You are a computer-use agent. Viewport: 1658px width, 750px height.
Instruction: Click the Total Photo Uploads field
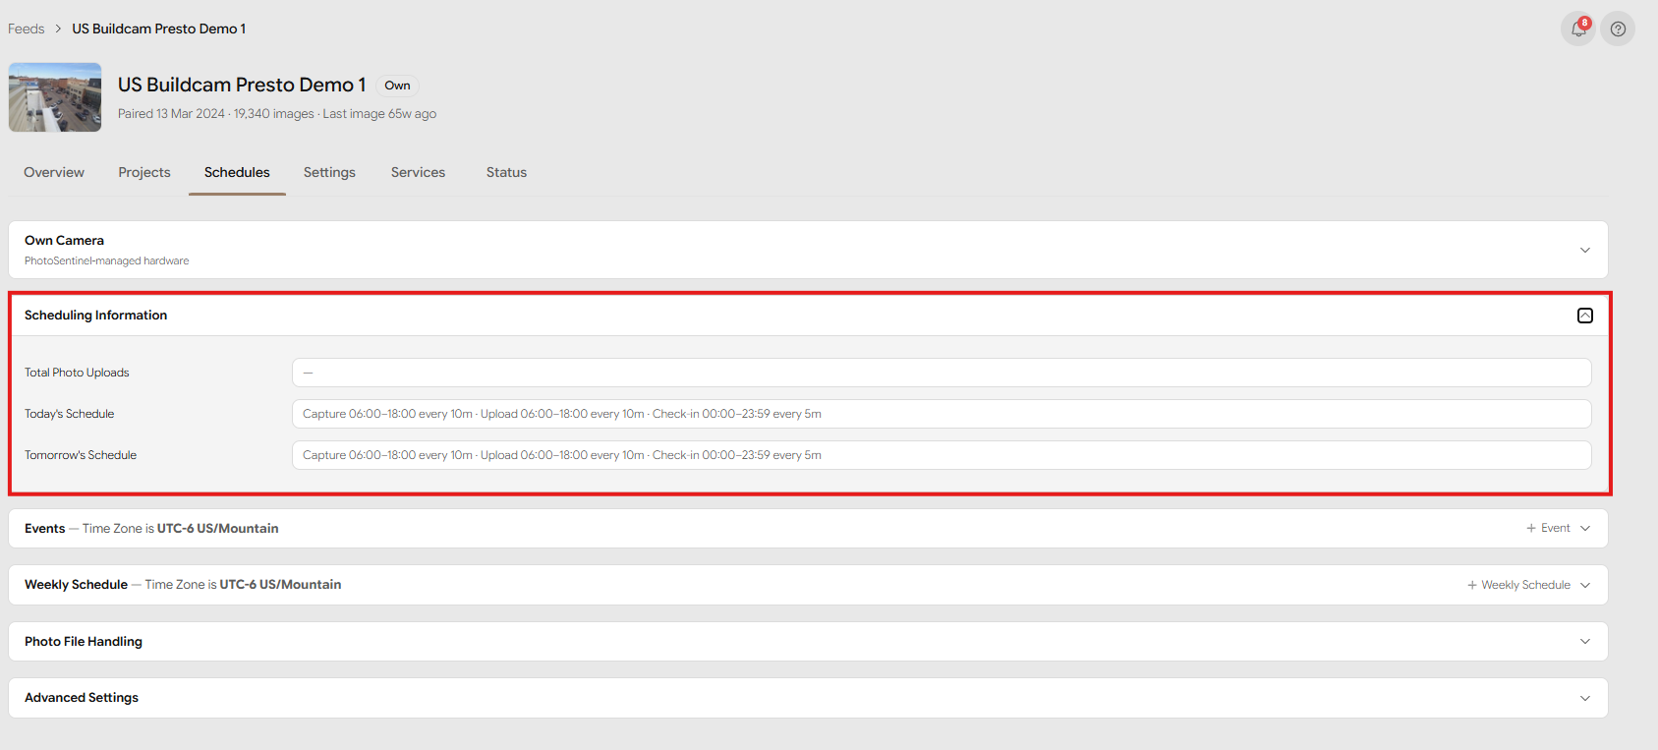(x=942, y=373)
